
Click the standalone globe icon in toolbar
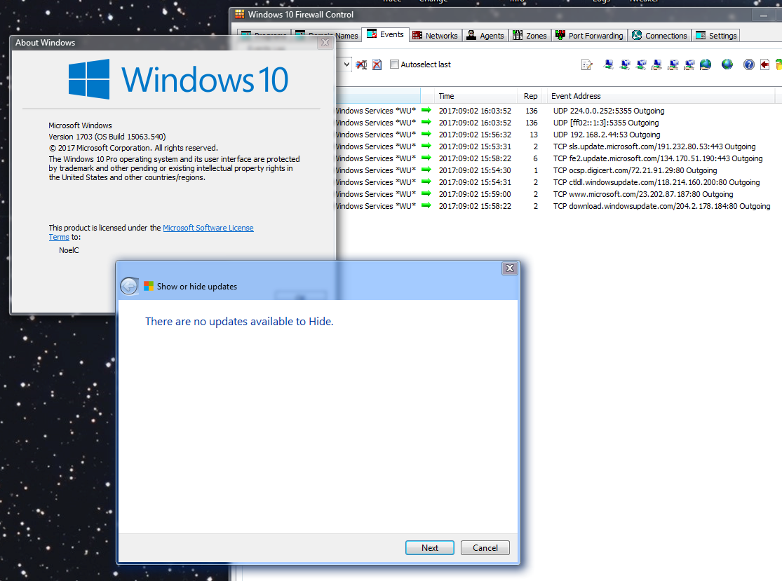point(727,64)
